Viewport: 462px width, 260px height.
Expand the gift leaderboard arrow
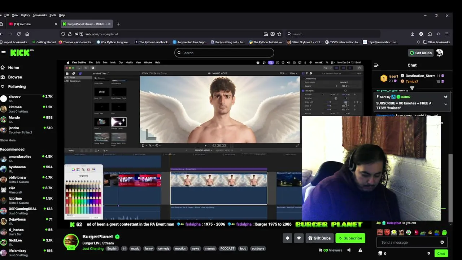point(412,88)
